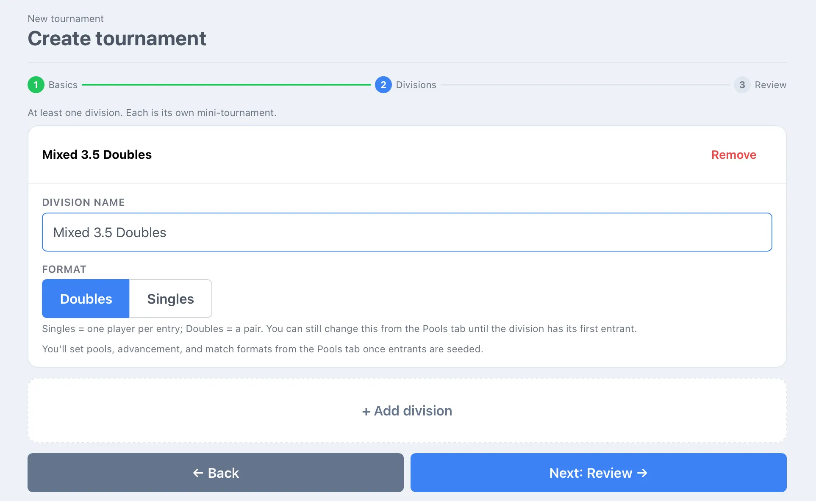Click the 'Singles = one player per entry' help text
The width and height of the screenshot is (816, 501).
tap(339, 329)
